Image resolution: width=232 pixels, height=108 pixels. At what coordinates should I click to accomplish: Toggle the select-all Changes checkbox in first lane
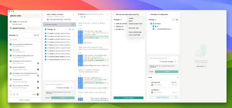pos(45,29)
